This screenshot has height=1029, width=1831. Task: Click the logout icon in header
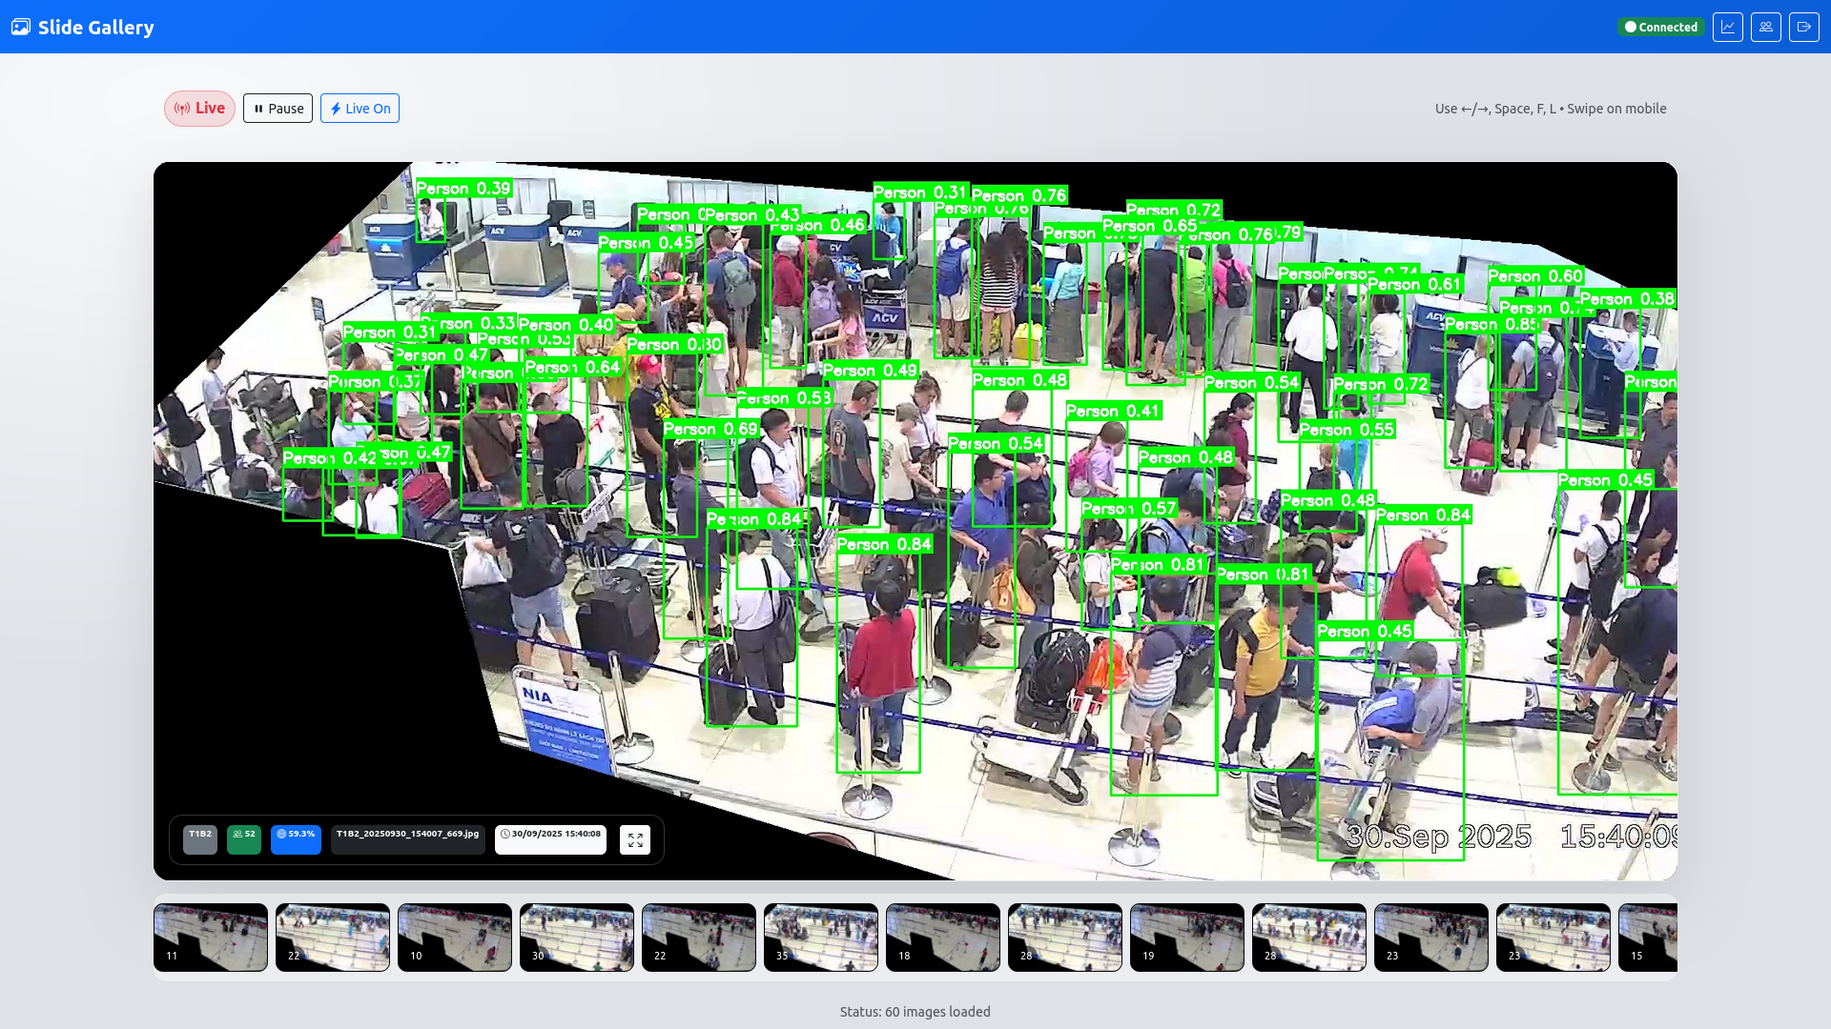[1803, 27]
